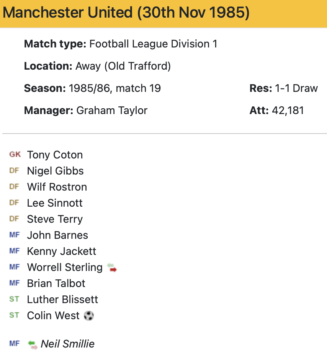
Task: Open Wilf Rostron's player link
Action: [57, 187]
